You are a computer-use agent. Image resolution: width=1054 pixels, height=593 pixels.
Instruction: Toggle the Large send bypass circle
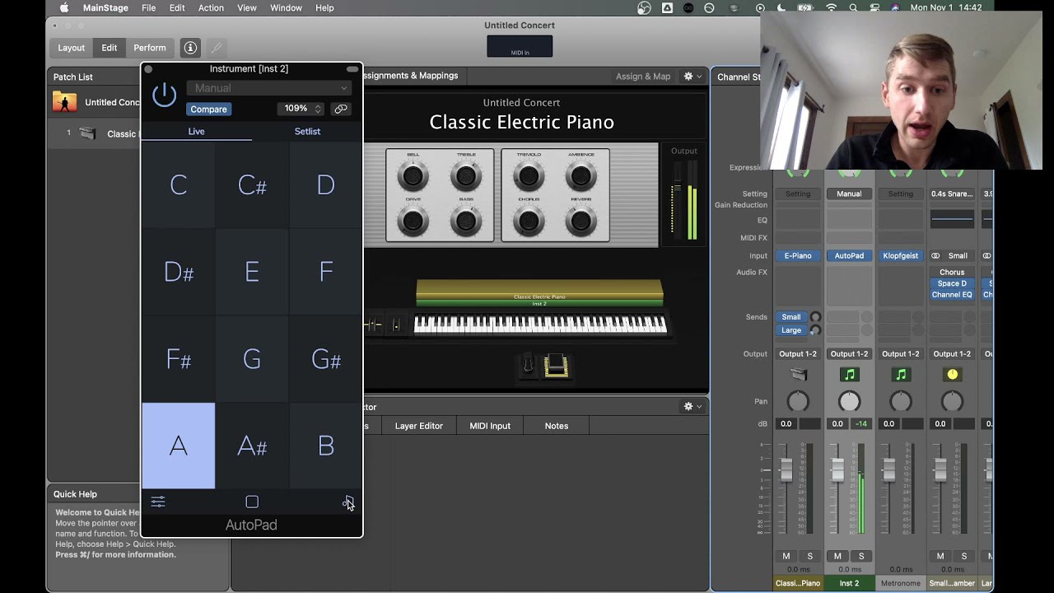pos(815,330)
